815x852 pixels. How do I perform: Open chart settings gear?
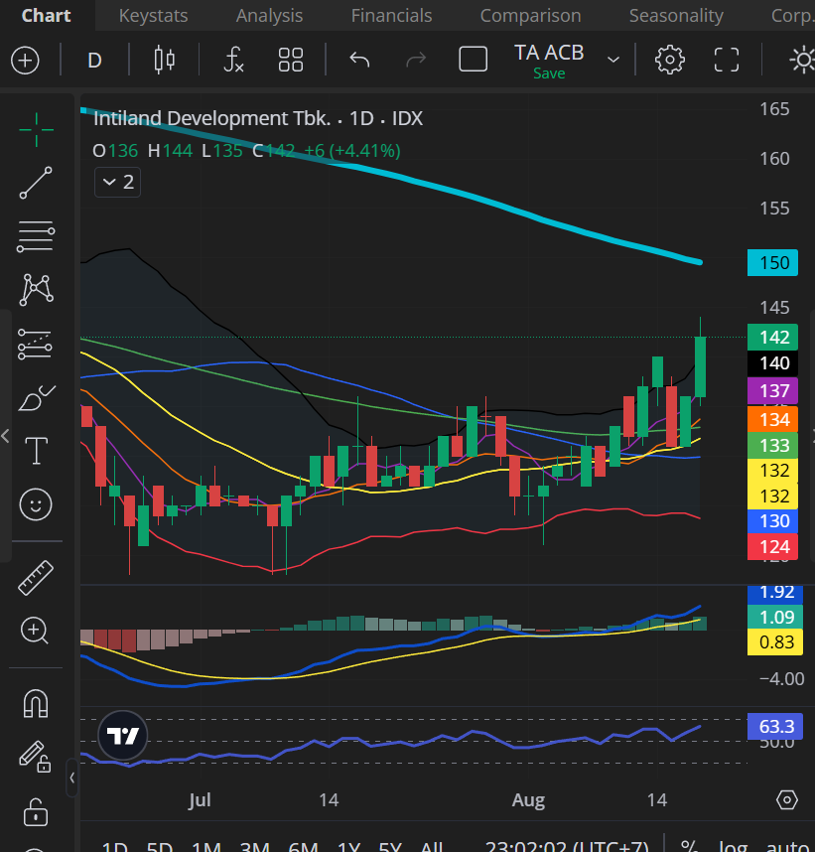pyautogui.click(x=669, y=60)
